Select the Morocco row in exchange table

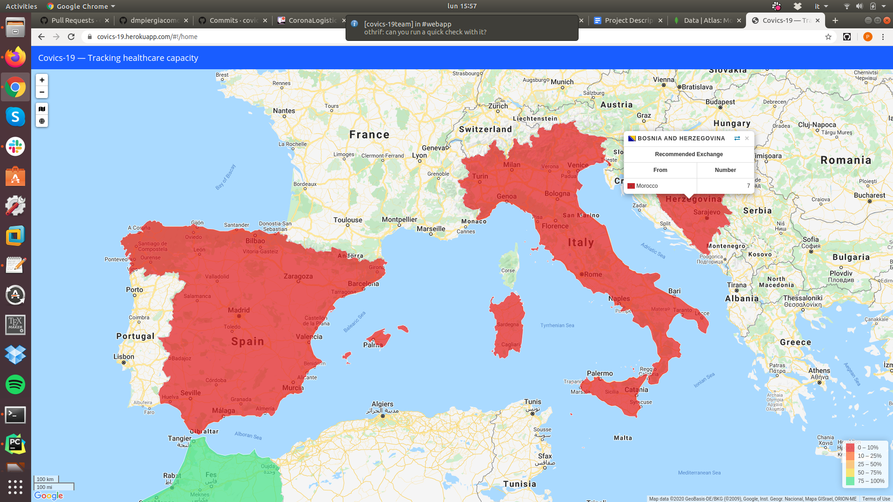point(689,185)
